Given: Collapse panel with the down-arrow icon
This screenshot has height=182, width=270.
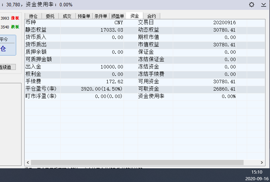Looking at the screenshot, I should point(263,5).
